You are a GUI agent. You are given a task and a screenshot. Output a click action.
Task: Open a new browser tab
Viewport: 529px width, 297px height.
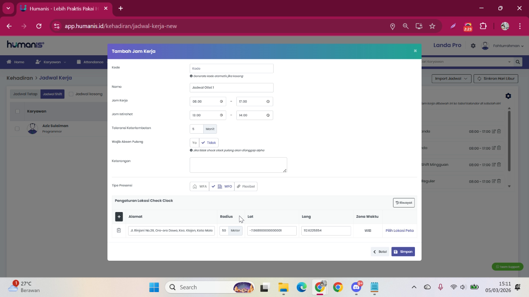[x=120, y=8]
